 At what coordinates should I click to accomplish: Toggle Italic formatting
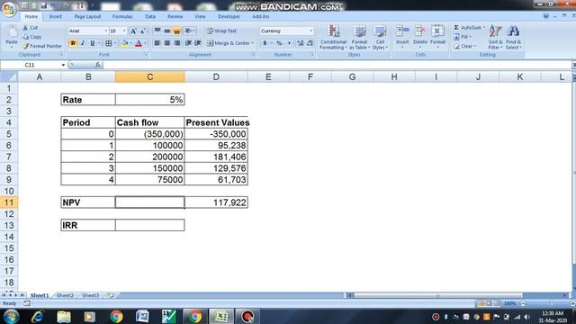point(83,43)
